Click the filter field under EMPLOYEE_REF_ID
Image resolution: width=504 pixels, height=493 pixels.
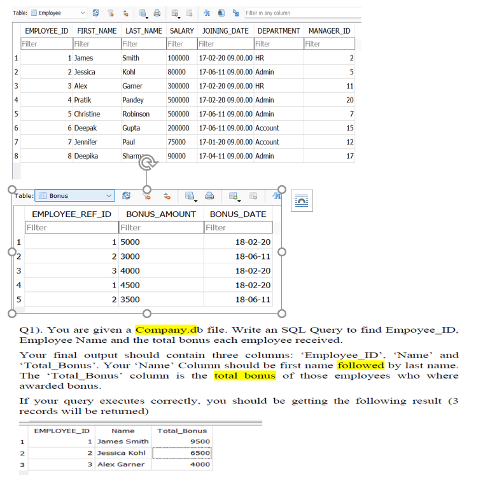tap(72, 228)
